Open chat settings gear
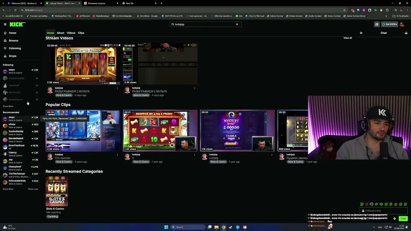Viewport: 411px width, 231px height. pos(395,219)
